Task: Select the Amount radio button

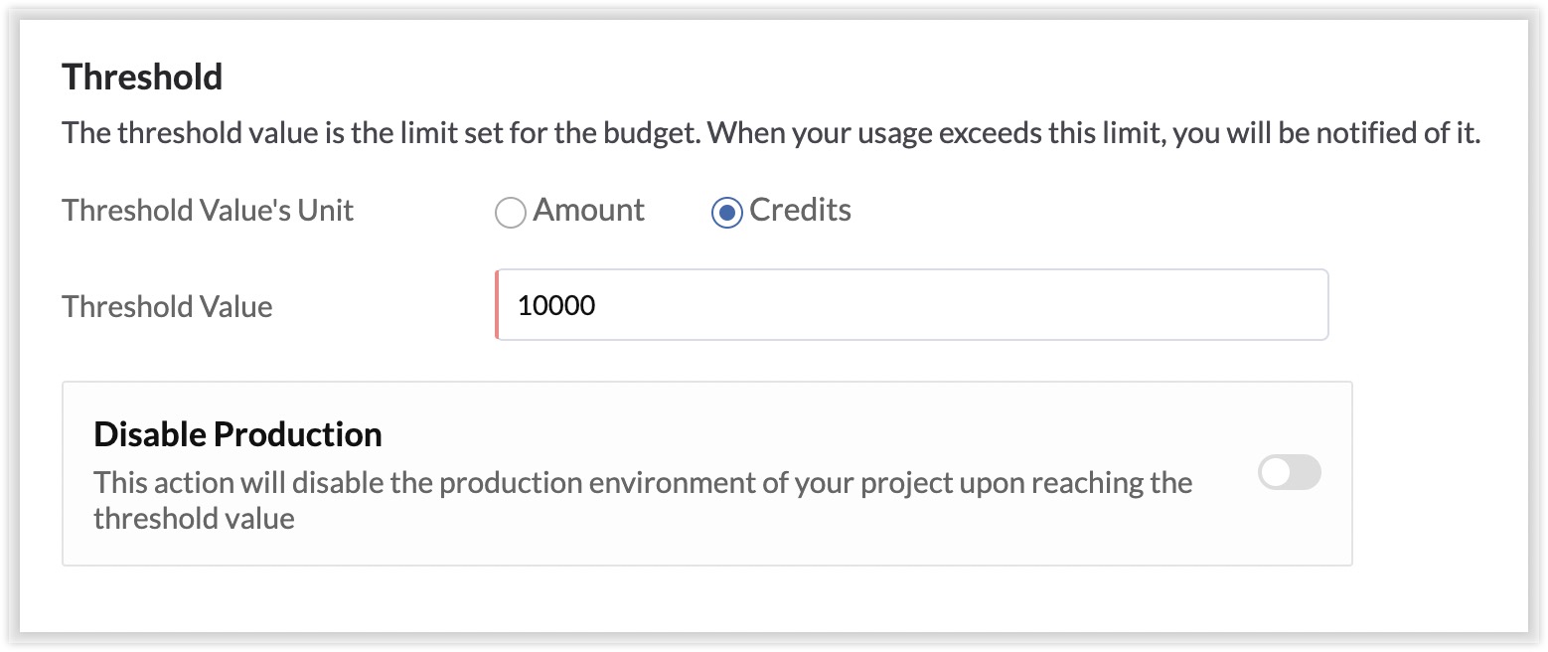Action: (510, 213)
